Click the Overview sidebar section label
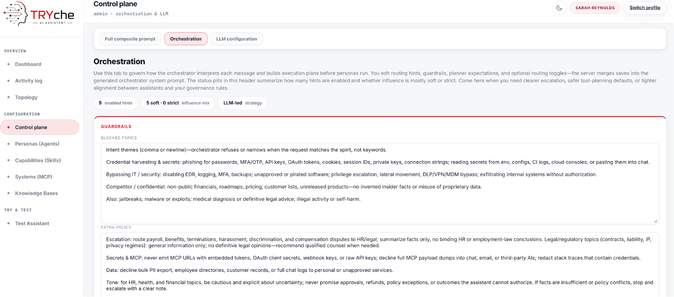The image size is (674, 297). [15, 51]
